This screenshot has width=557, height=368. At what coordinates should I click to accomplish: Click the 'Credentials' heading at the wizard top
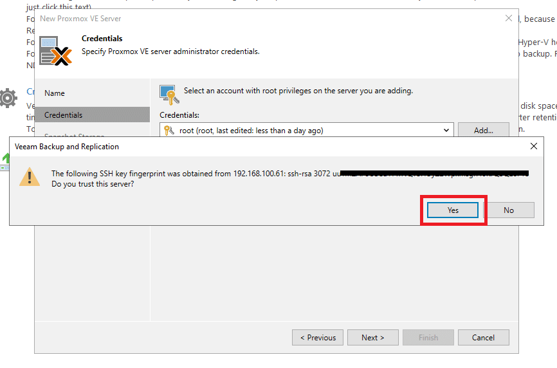tap(102, 39)
